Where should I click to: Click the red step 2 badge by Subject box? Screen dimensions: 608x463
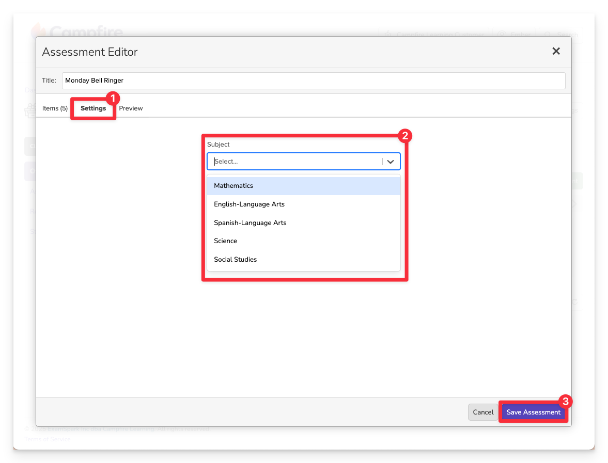pyautogui.click(x=405, y=136)
